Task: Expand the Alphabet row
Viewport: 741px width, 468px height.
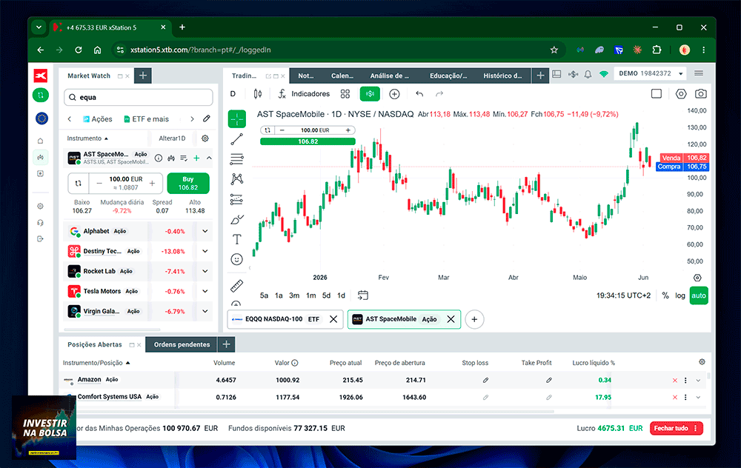Action: (x=205, y=231)
